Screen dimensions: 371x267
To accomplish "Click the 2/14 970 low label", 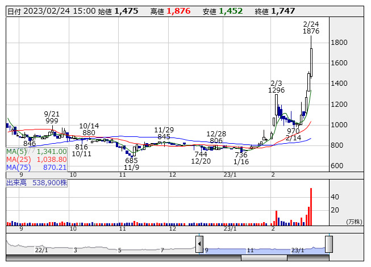I will (x=293, y=134).
